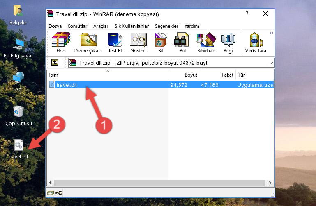The width and height of the screenshot is (316, 206).
Task: Click the drive icon in status bar
Action: point(51,193)
